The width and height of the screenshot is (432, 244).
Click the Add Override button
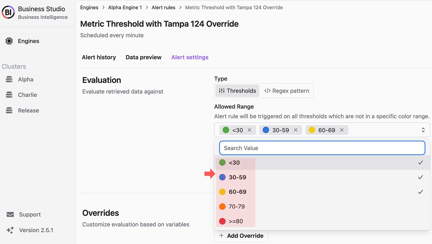(241, 236)
